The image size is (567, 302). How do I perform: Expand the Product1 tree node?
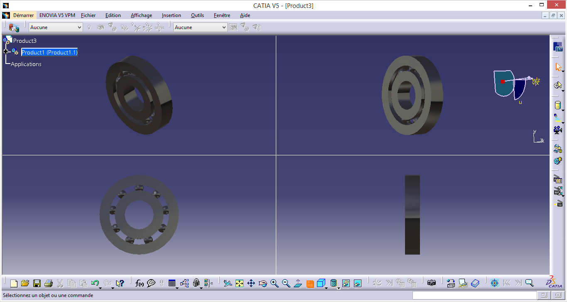coord(6,52)
